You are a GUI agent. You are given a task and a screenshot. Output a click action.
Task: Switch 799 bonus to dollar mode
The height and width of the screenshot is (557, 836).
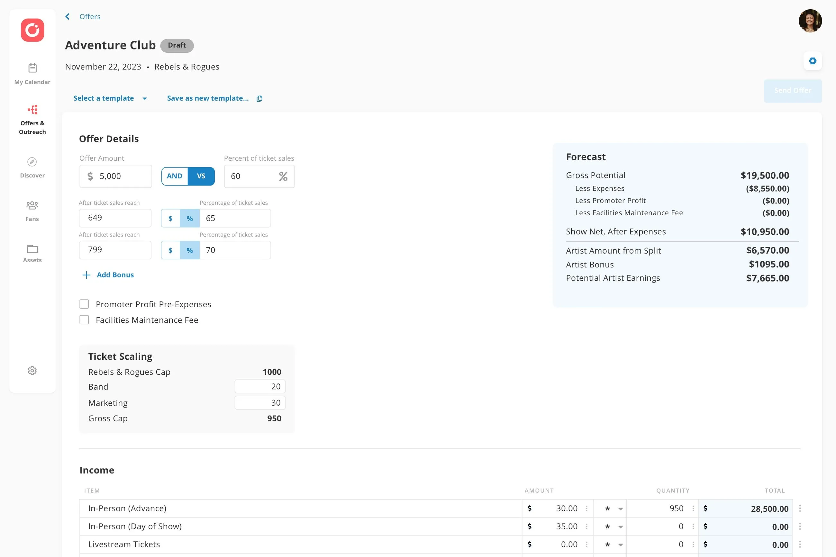pos(170,250)
